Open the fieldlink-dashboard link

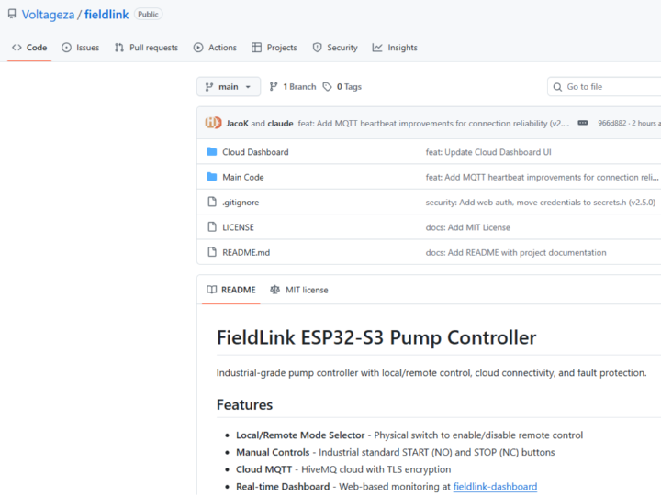(495, 487)
